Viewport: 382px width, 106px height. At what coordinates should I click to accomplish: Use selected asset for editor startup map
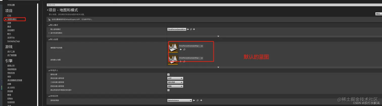[181, 49]
